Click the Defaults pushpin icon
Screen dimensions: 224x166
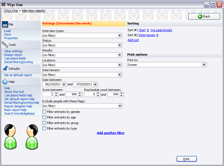click(x=5, y=69)
